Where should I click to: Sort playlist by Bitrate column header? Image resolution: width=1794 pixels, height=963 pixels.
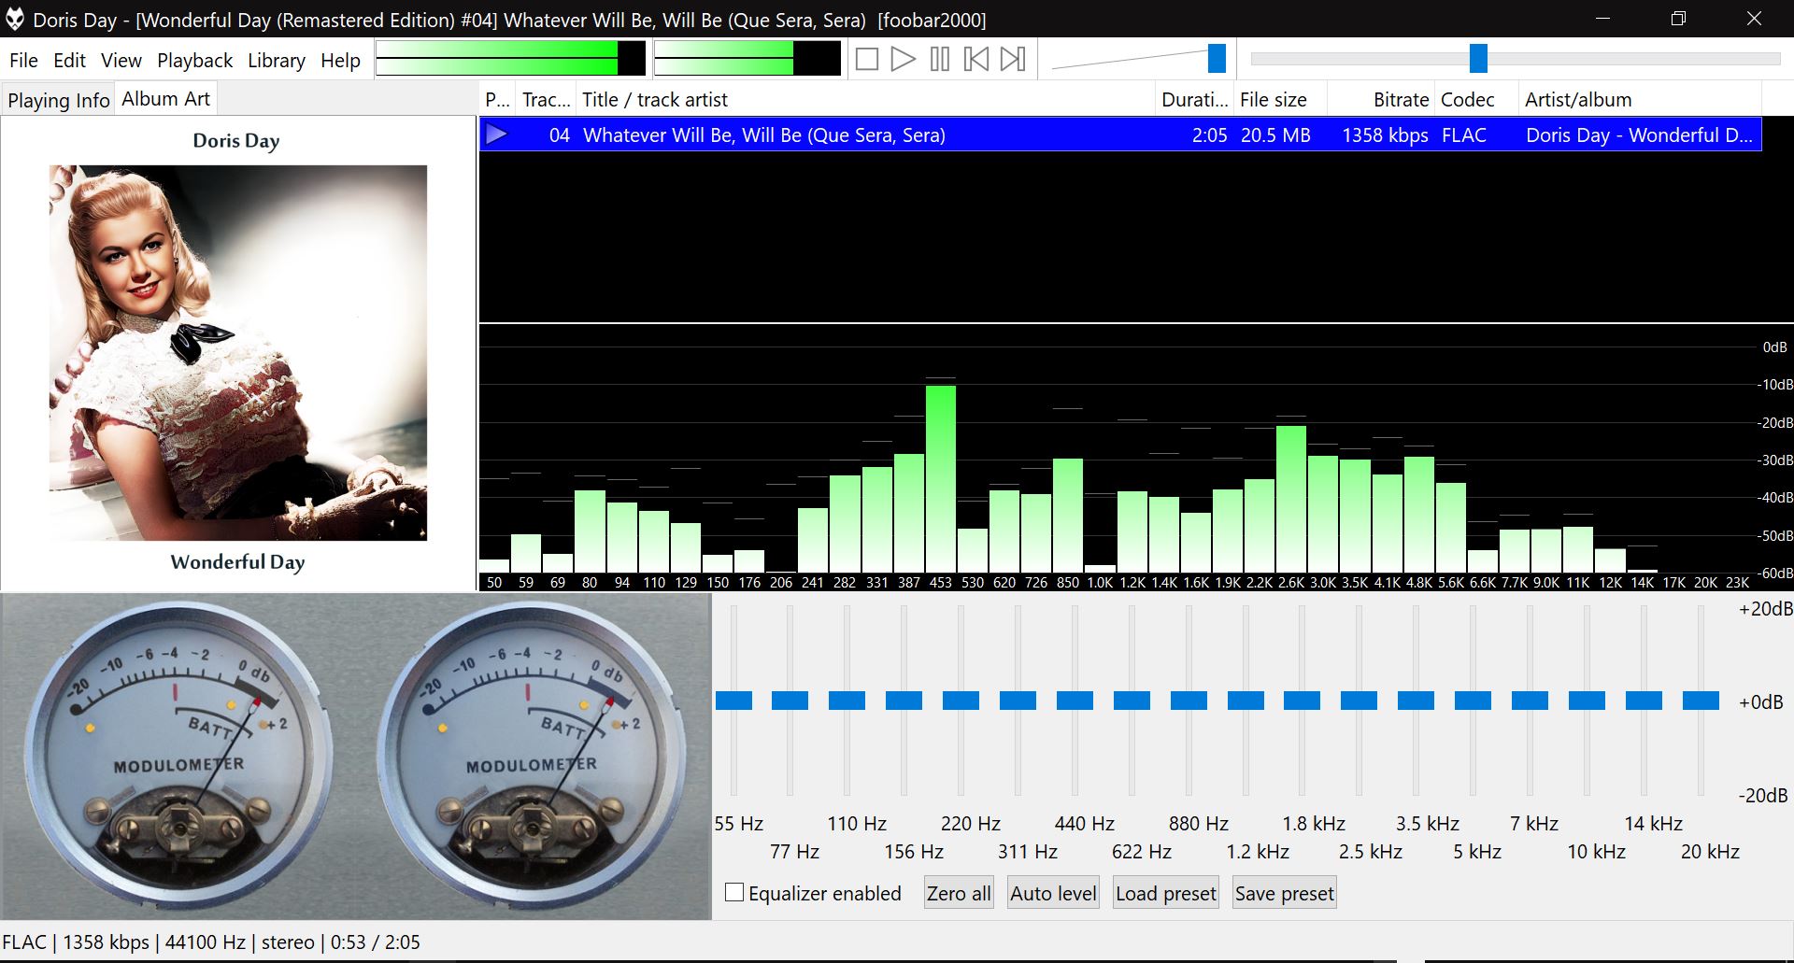(x=1381, y=99)
